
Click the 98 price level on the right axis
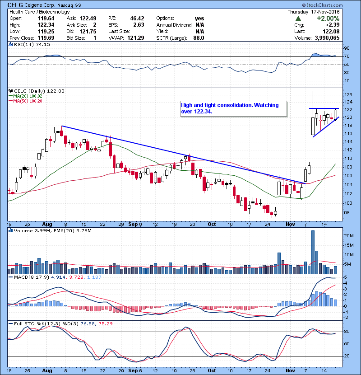(347, 213)
